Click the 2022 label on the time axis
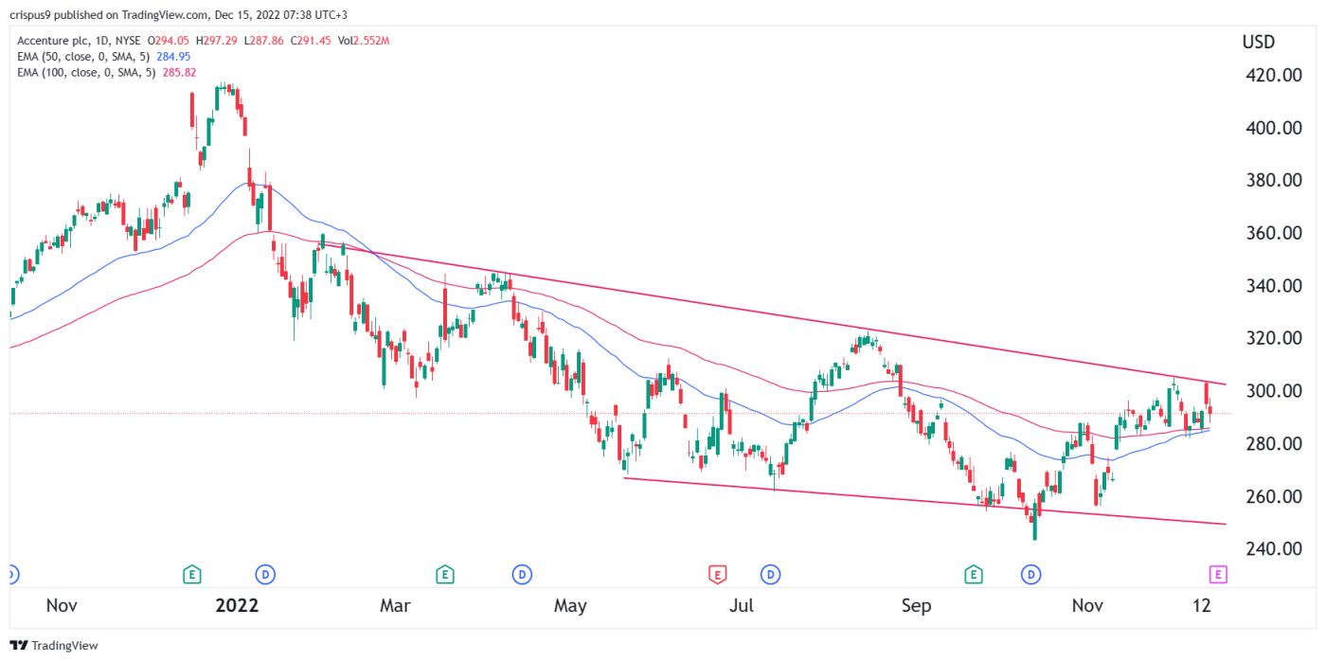This screenshot has height=661, width=1326. point(238,605)
